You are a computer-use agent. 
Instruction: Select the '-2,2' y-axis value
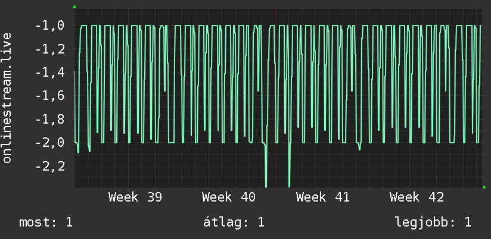50,166
